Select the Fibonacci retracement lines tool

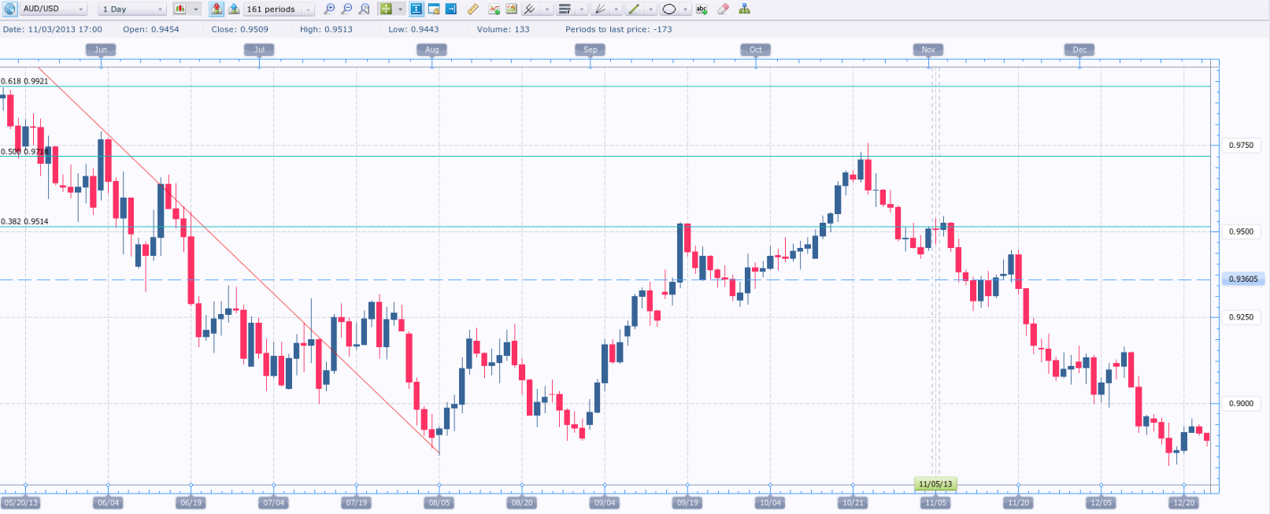[565, 9]
